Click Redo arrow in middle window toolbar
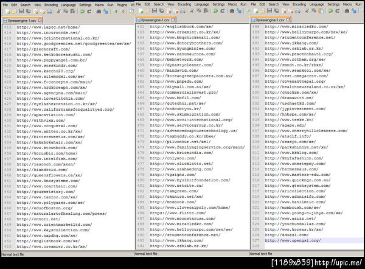 click(223, 11)
